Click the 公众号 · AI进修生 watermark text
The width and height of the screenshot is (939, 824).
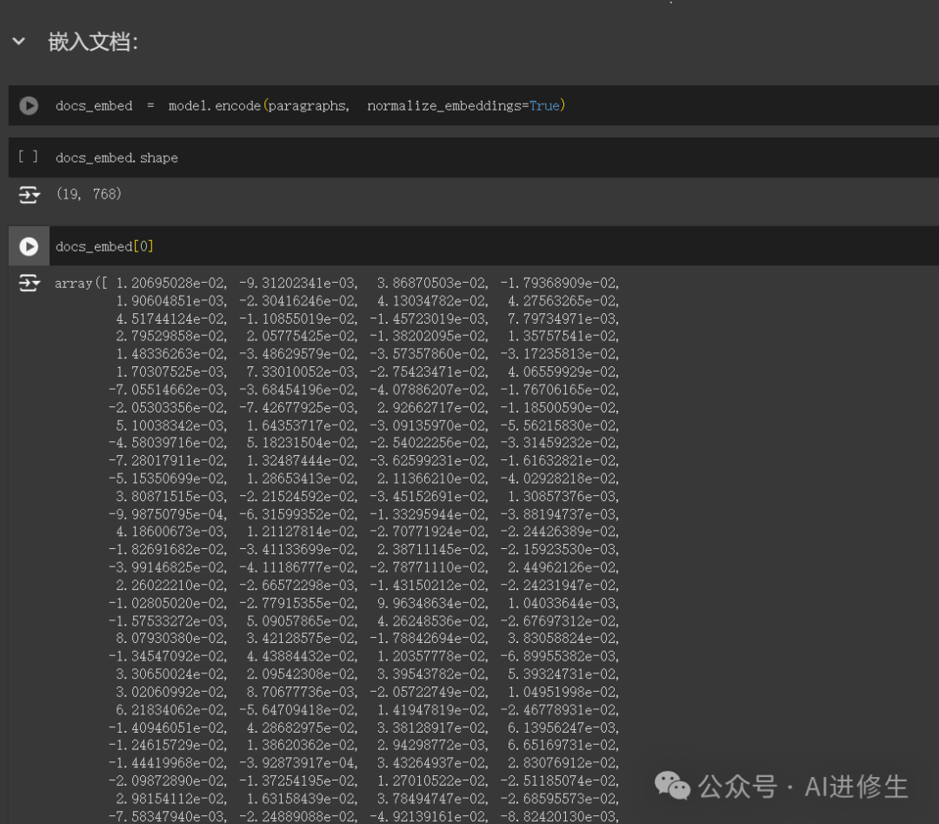tap(803, 787)
